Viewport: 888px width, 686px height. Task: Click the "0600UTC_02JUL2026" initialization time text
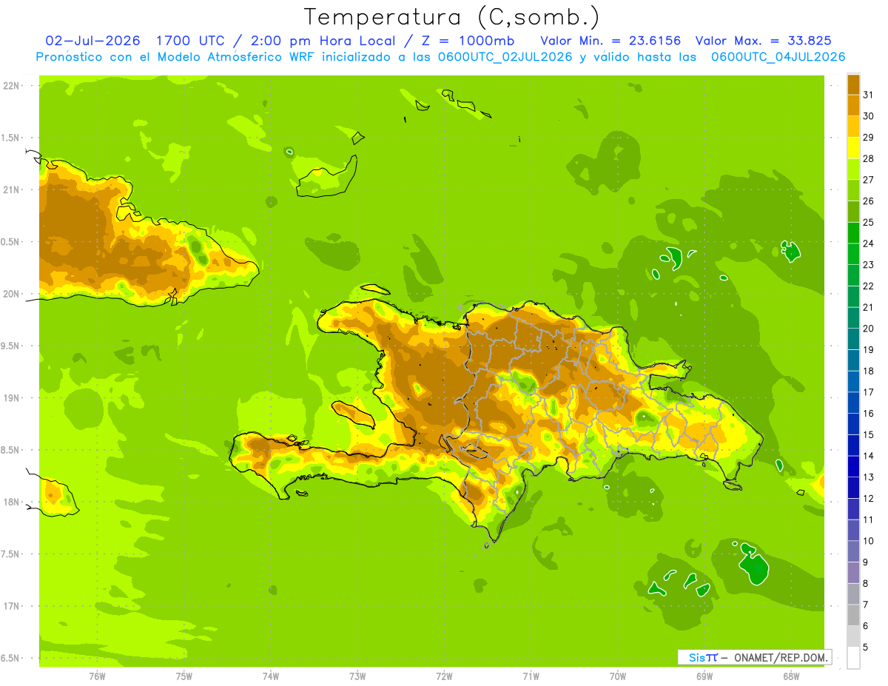pyautogui.click(x=506, y=56)
